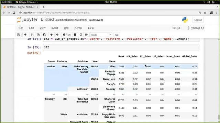Click the Shattered Union row label
The image size is (220, 123).
coord(110,100)
